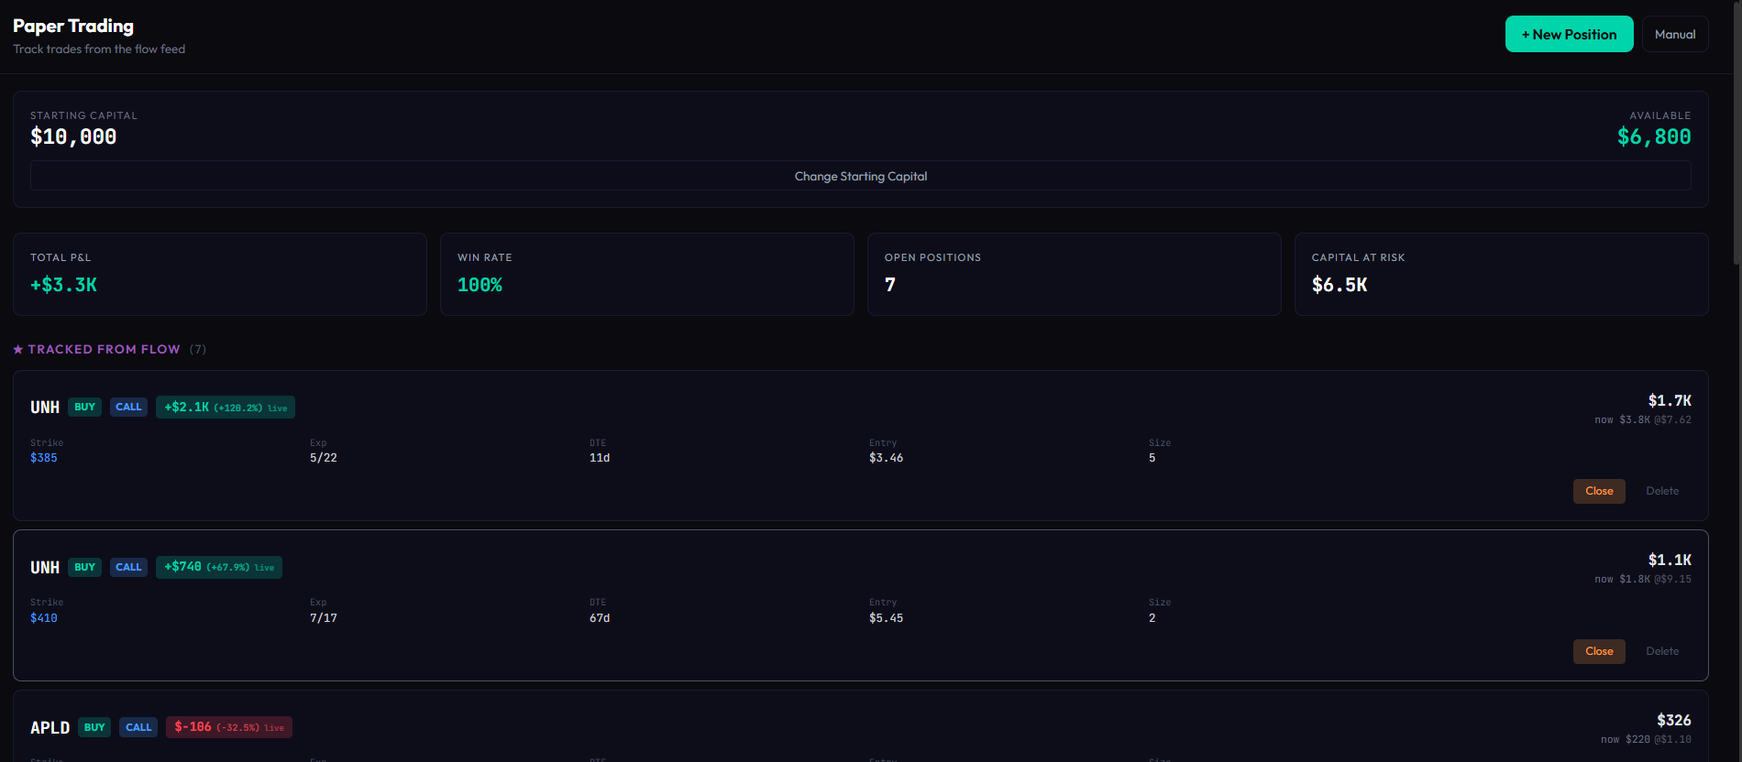This screenshot has height=762, width=1742.
Task: Click the 100% win rate value
Action: (x=480, y=285)
